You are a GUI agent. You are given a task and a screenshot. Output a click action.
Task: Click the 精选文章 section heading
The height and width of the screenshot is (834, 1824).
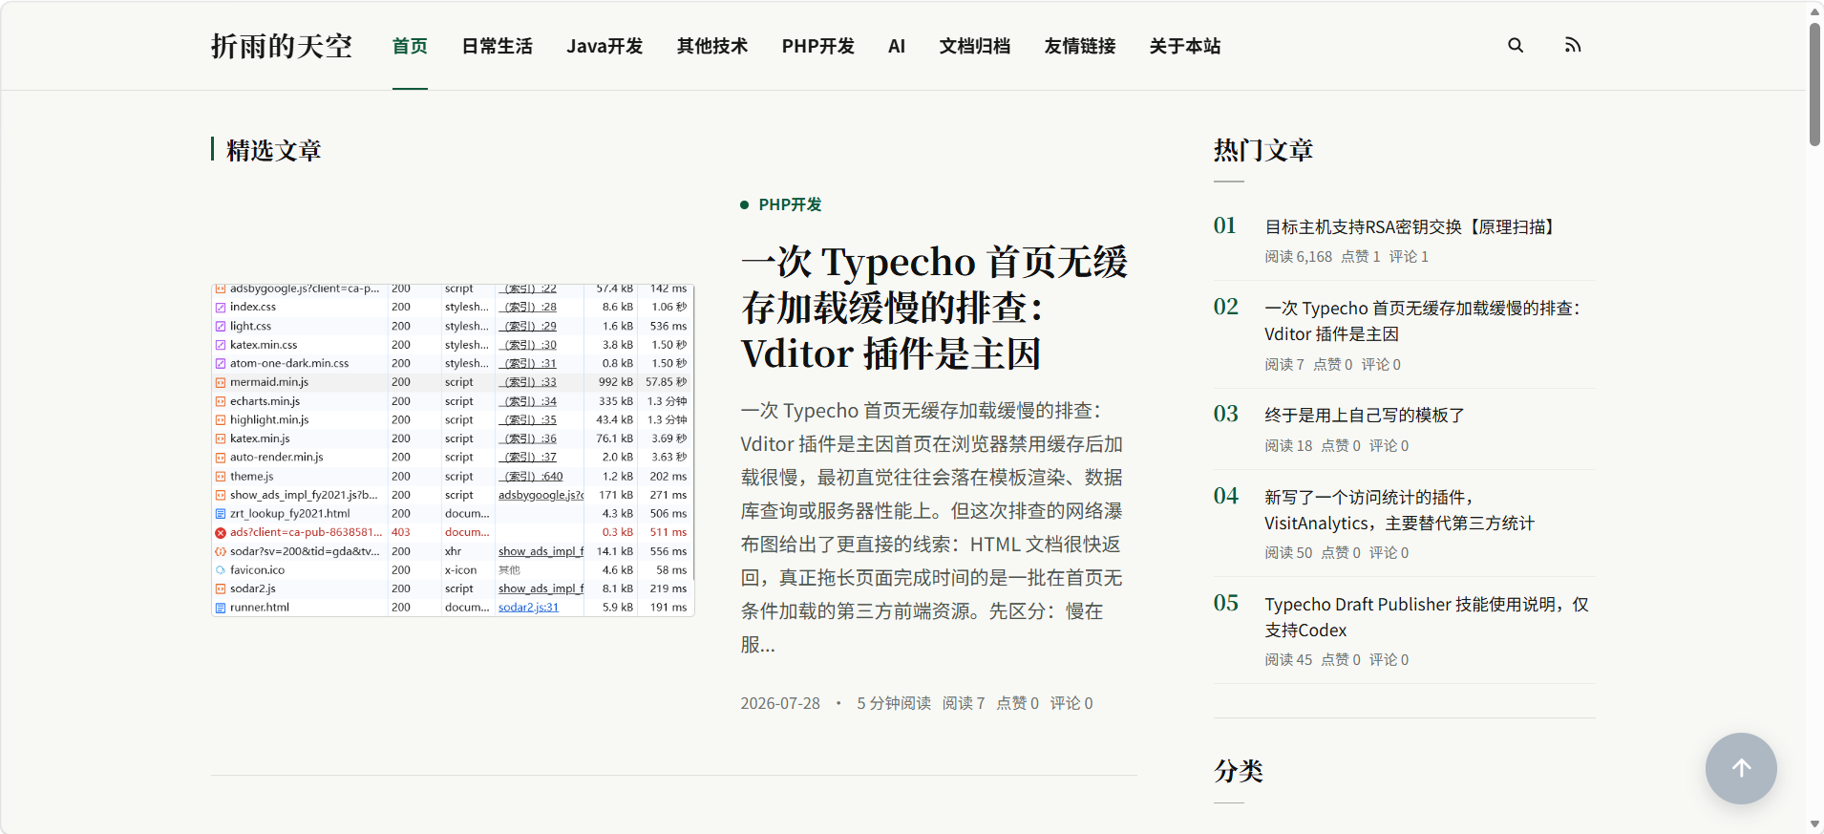coord(273,150)
